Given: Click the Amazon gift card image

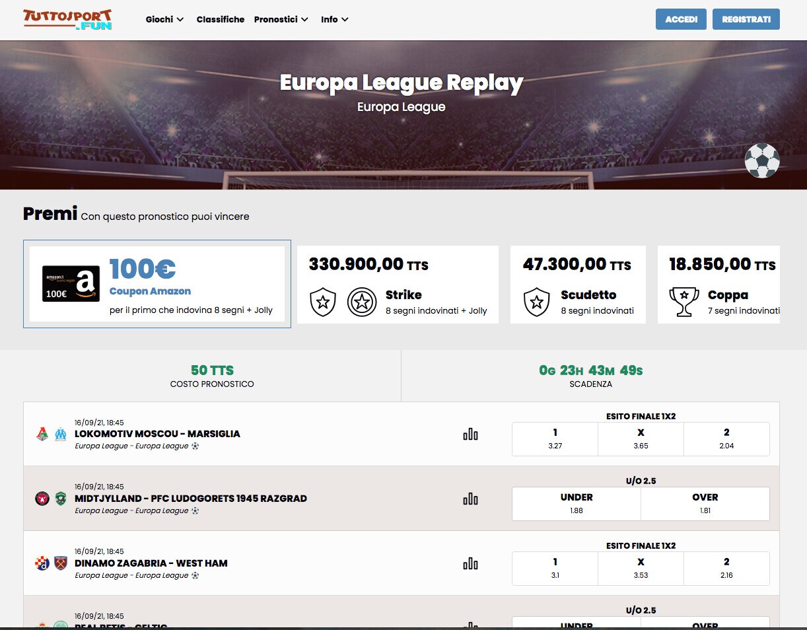Looking at the screenshot, I should click(x=71, y=284).
